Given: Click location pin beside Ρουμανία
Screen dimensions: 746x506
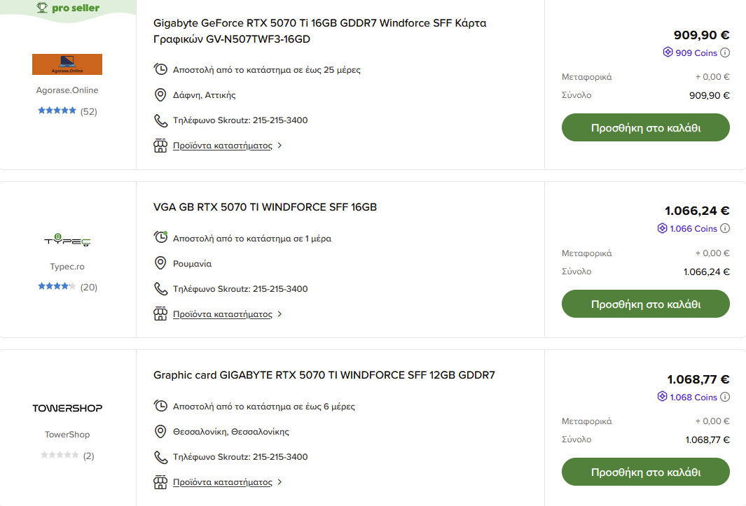Looking at the screenshot, I should (x=161, y=263).
